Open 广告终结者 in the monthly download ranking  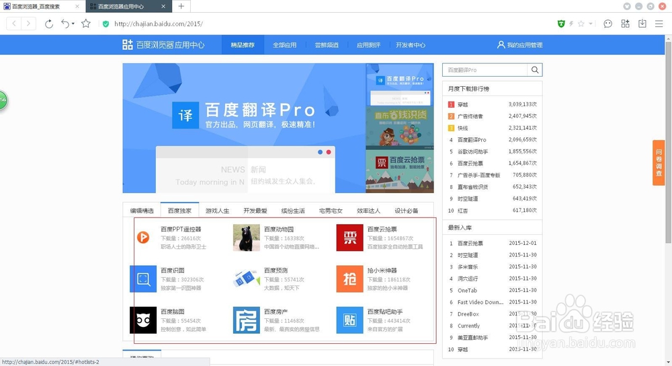(x=470, y=116)
